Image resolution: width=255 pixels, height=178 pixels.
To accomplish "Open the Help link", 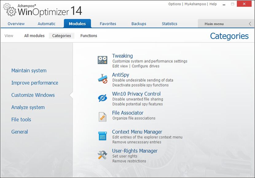I will tap(213, 4).
